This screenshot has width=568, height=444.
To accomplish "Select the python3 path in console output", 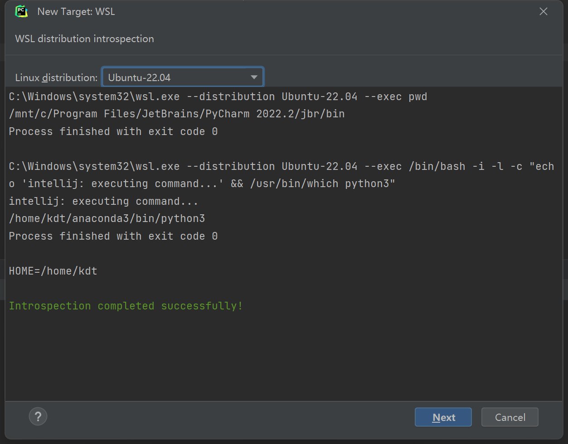I will point(107,218).
